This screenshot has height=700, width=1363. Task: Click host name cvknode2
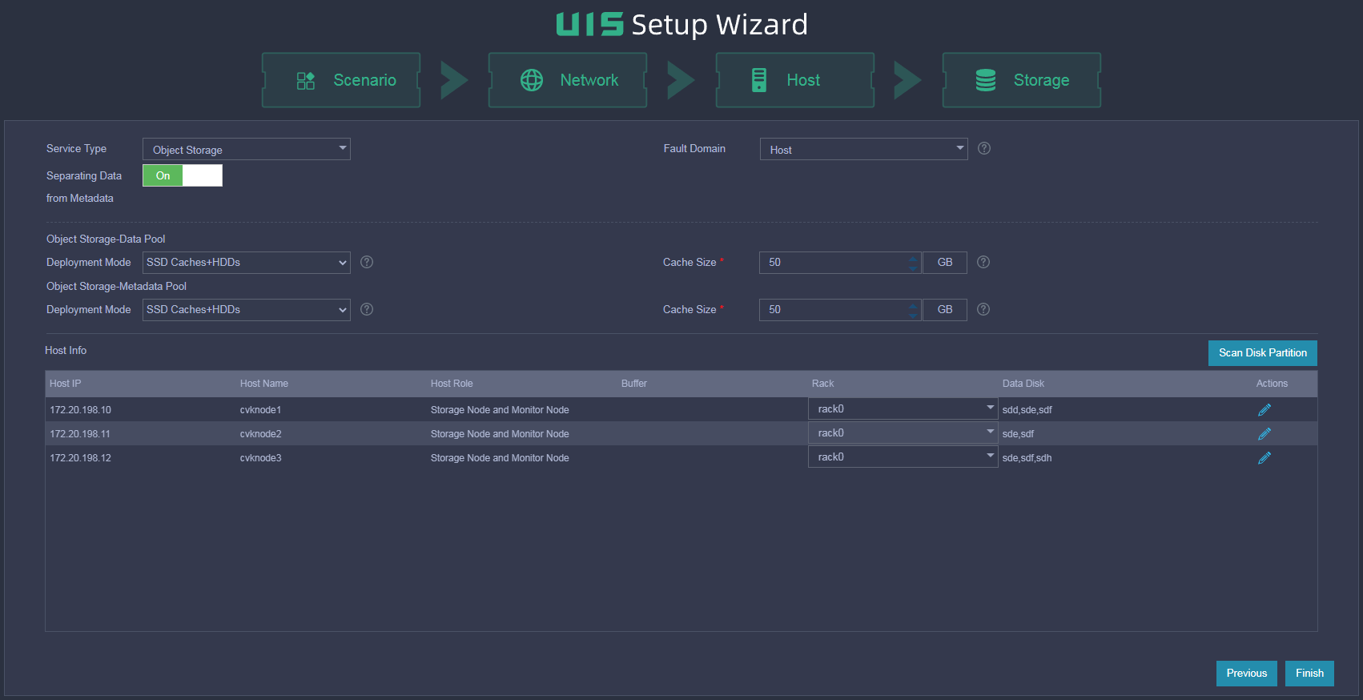click(x=261, y=434)
